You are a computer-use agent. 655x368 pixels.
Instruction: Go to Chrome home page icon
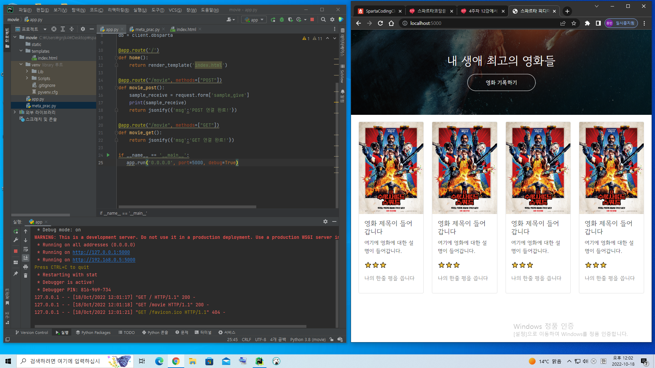pyautogui.click(x=391, y=23)
